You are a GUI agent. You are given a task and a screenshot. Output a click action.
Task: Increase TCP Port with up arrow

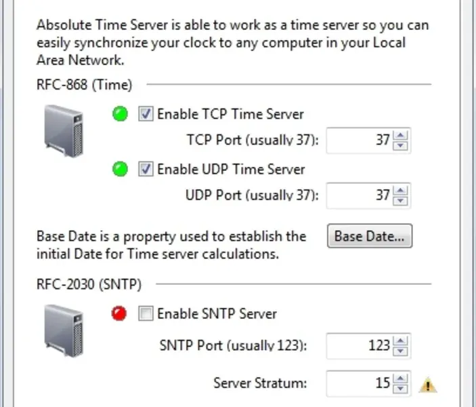401,136
